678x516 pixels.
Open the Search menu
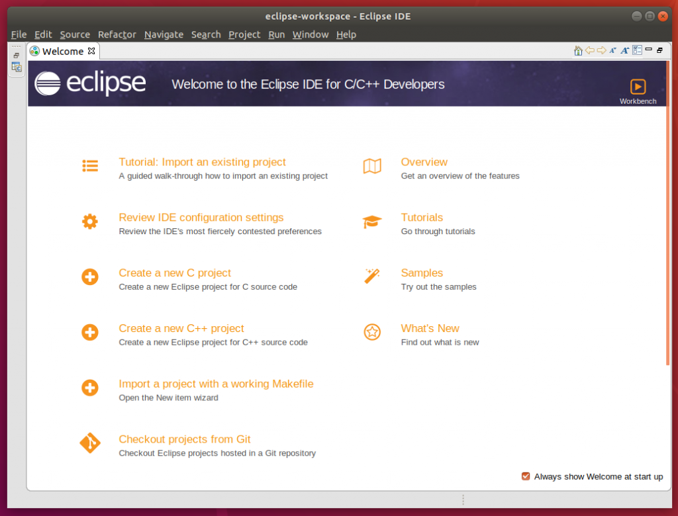[x=206, y=34]
